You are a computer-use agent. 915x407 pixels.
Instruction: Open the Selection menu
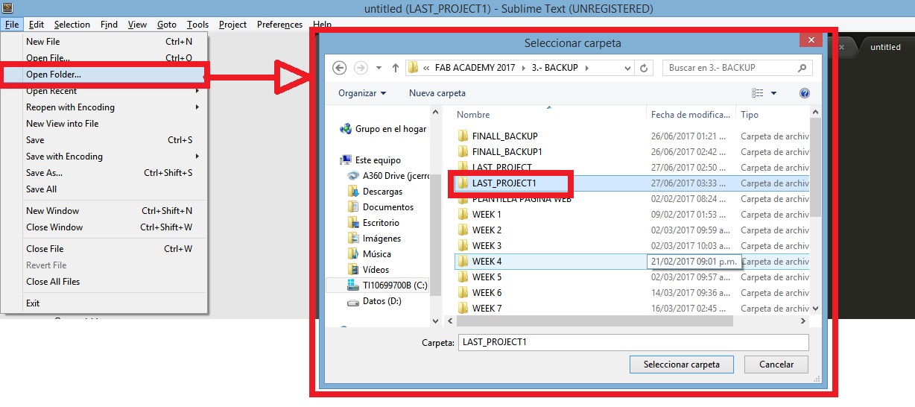(x=72, y=25)
